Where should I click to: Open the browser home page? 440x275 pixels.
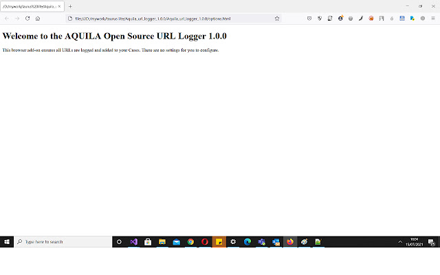coord(38,19)
